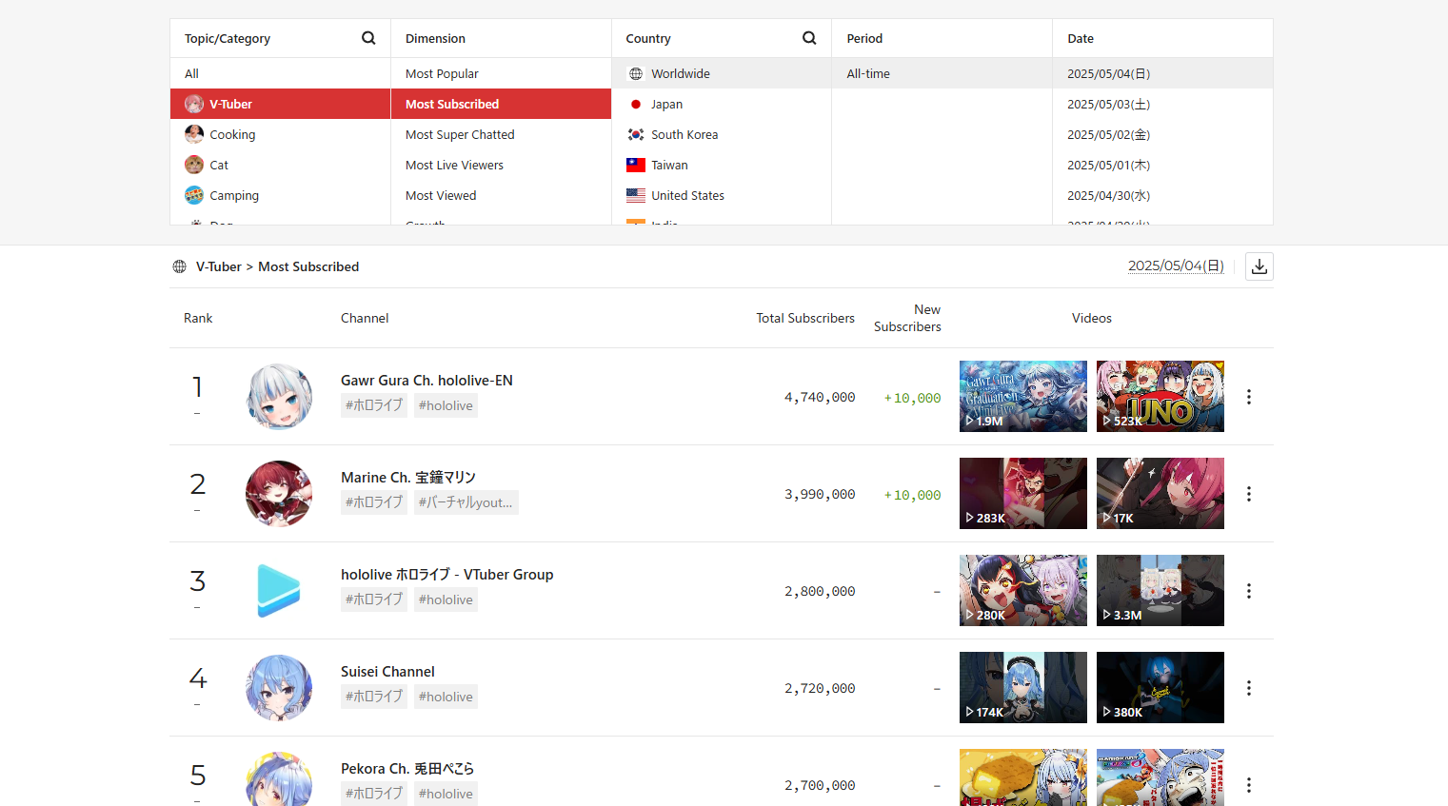Click #hololive tag under Gawr Gura
1448x806 pixels.
click(446, 405)
